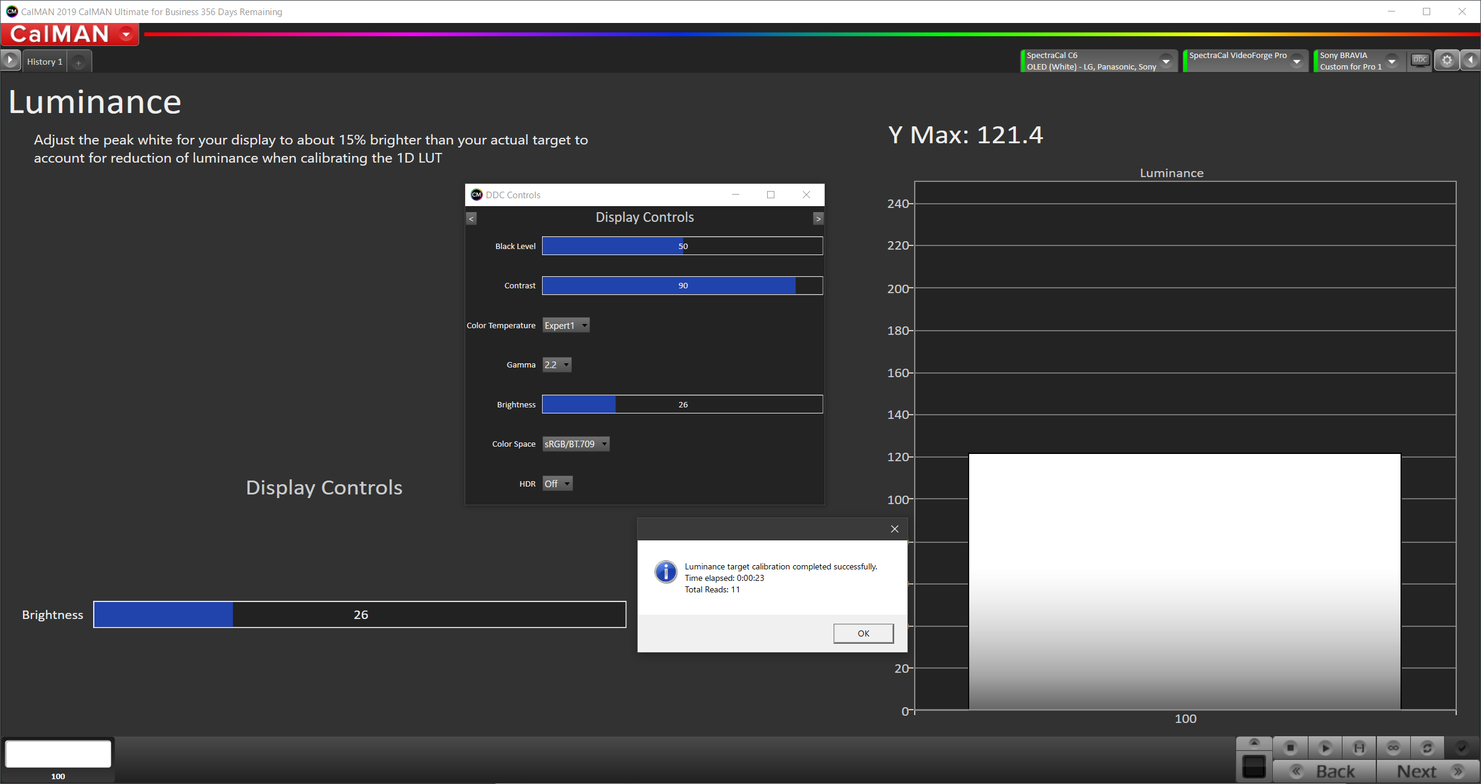Screen dimensions: 1481x784
Task: Open the Color Temperature Expert1 dropdown
Action: (x=566, y=325)
